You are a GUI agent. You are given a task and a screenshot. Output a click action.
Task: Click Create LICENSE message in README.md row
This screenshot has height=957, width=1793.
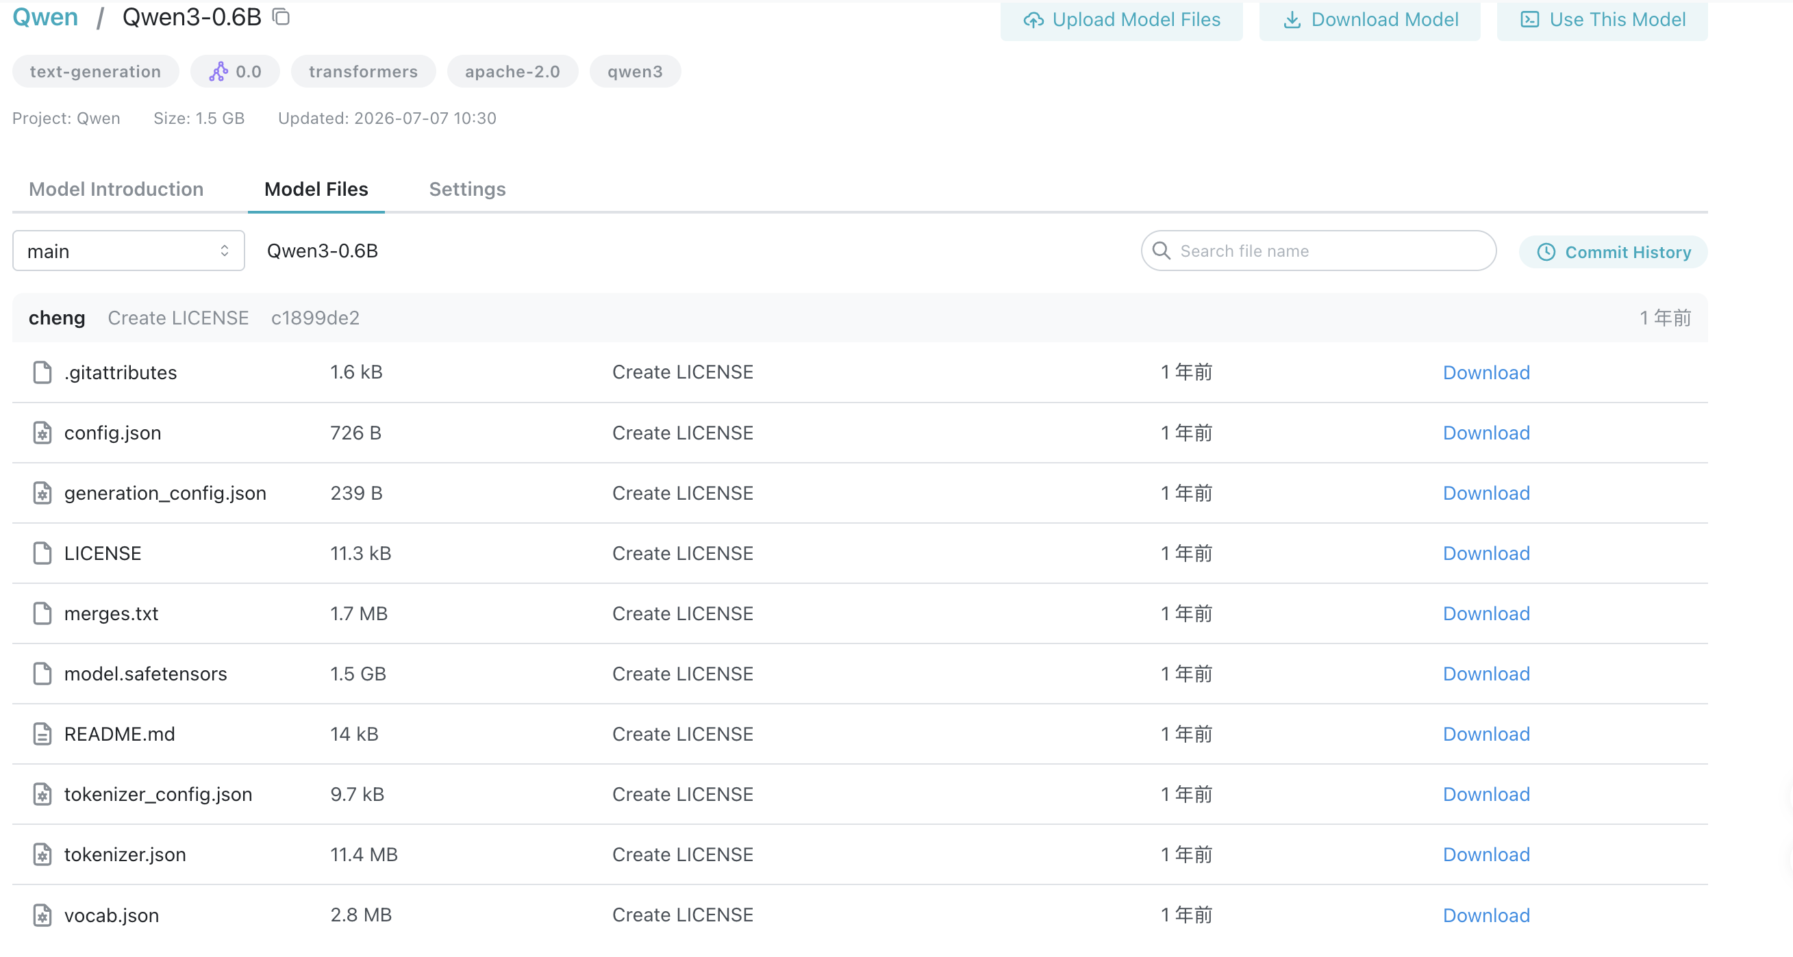(683, 734)
